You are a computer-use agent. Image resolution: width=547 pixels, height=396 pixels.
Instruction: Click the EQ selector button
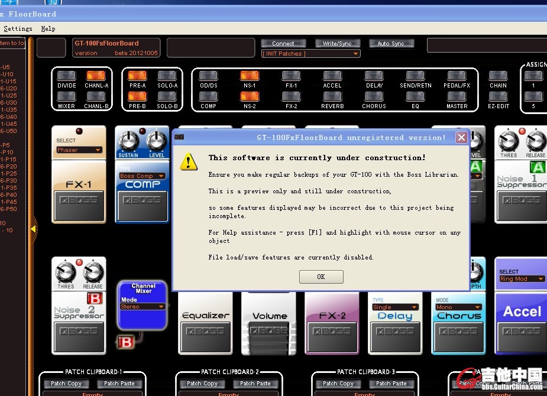coord(415,96)
